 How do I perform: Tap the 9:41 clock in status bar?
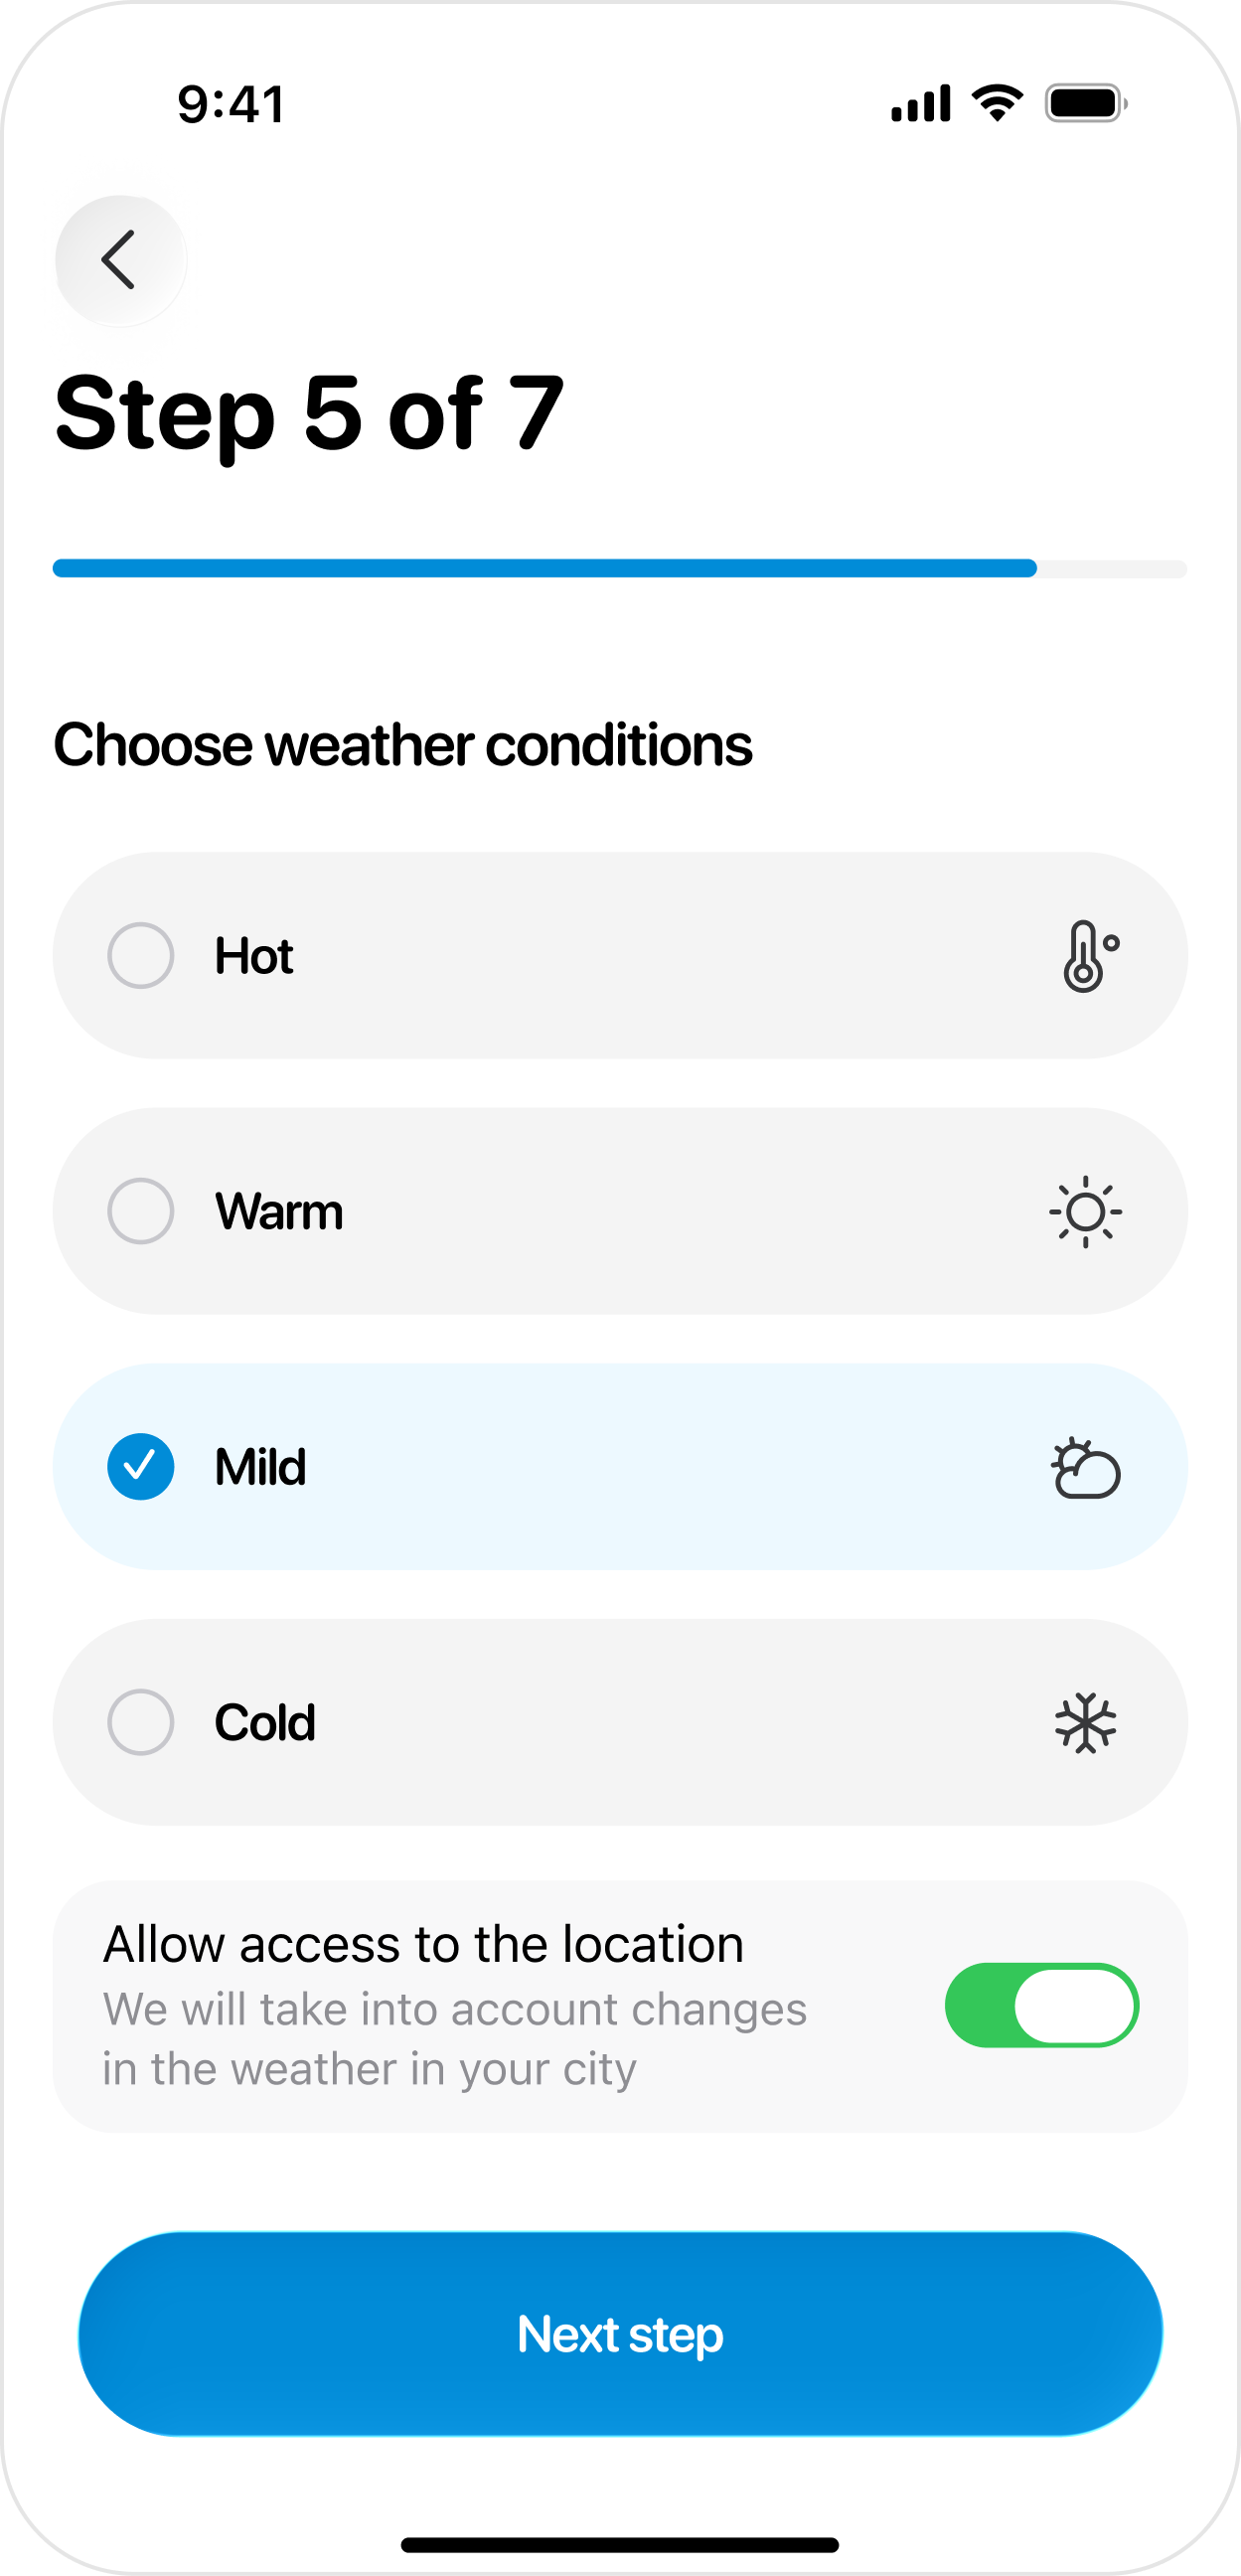point(232,104)
